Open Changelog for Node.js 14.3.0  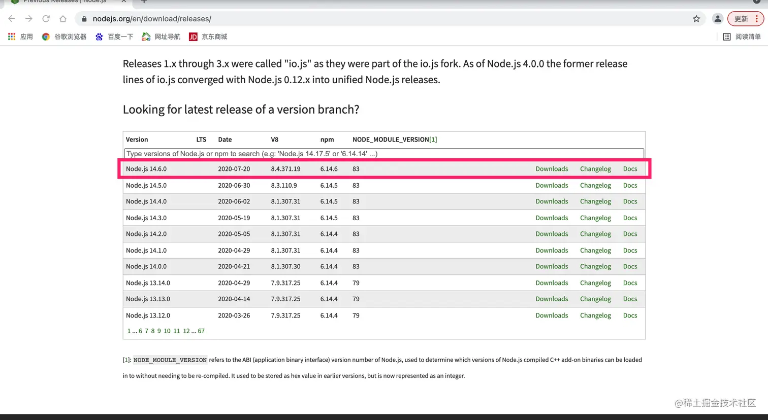point(595,218)
